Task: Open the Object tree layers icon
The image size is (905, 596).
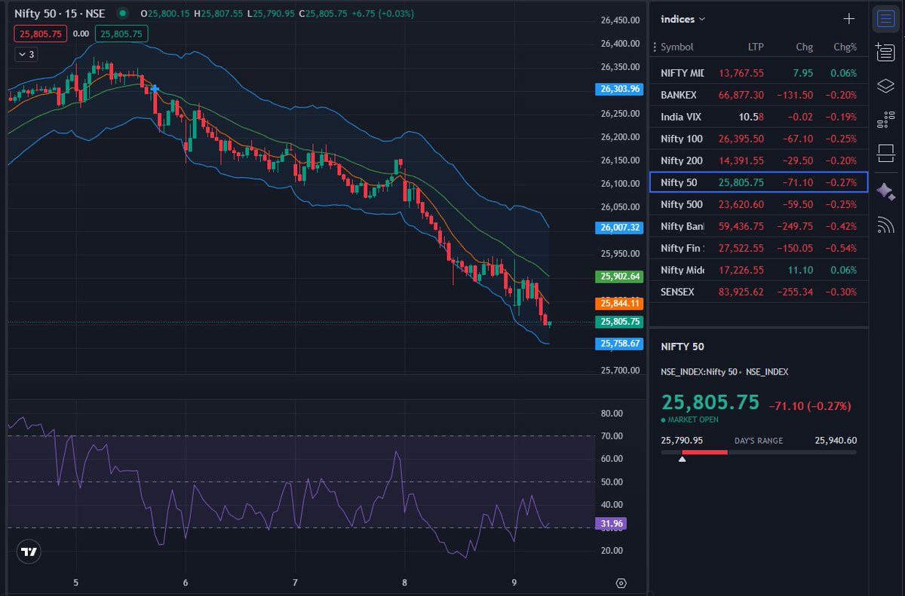Action: click(x=885, y=86)
